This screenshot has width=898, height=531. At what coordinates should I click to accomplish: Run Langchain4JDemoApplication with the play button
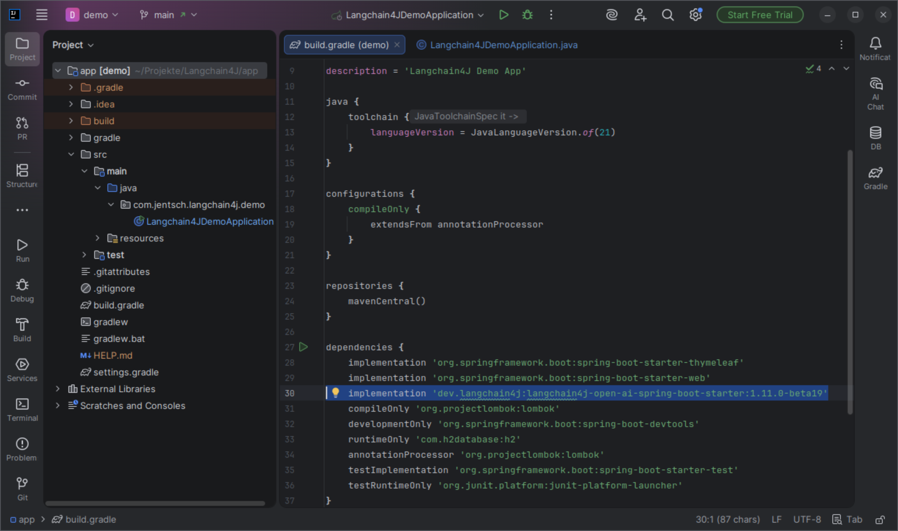click(x=504, y=15)
